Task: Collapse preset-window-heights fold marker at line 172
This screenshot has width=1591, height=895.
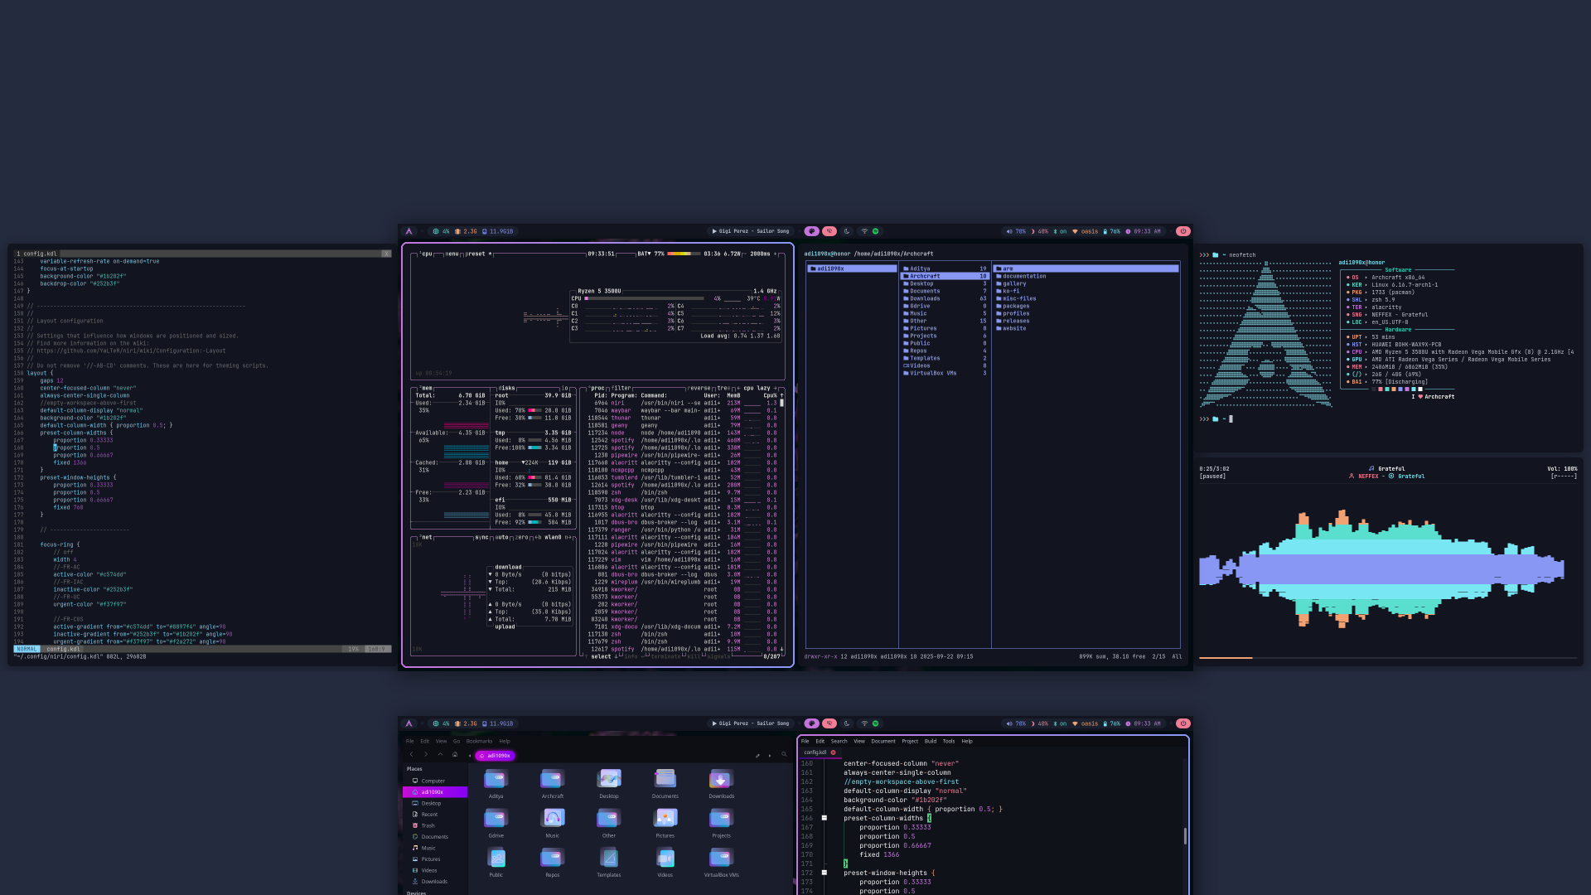Action: coord(825,873)
